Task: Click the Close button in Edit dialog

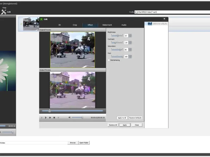Action: pyautogui.click(x=137, y=125)
